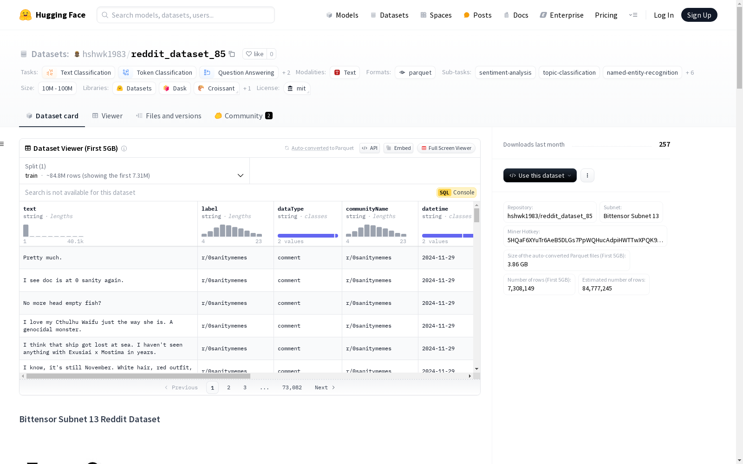
Task: Select the 'No more head empty fish?' cell
Action: pos(108,303)
